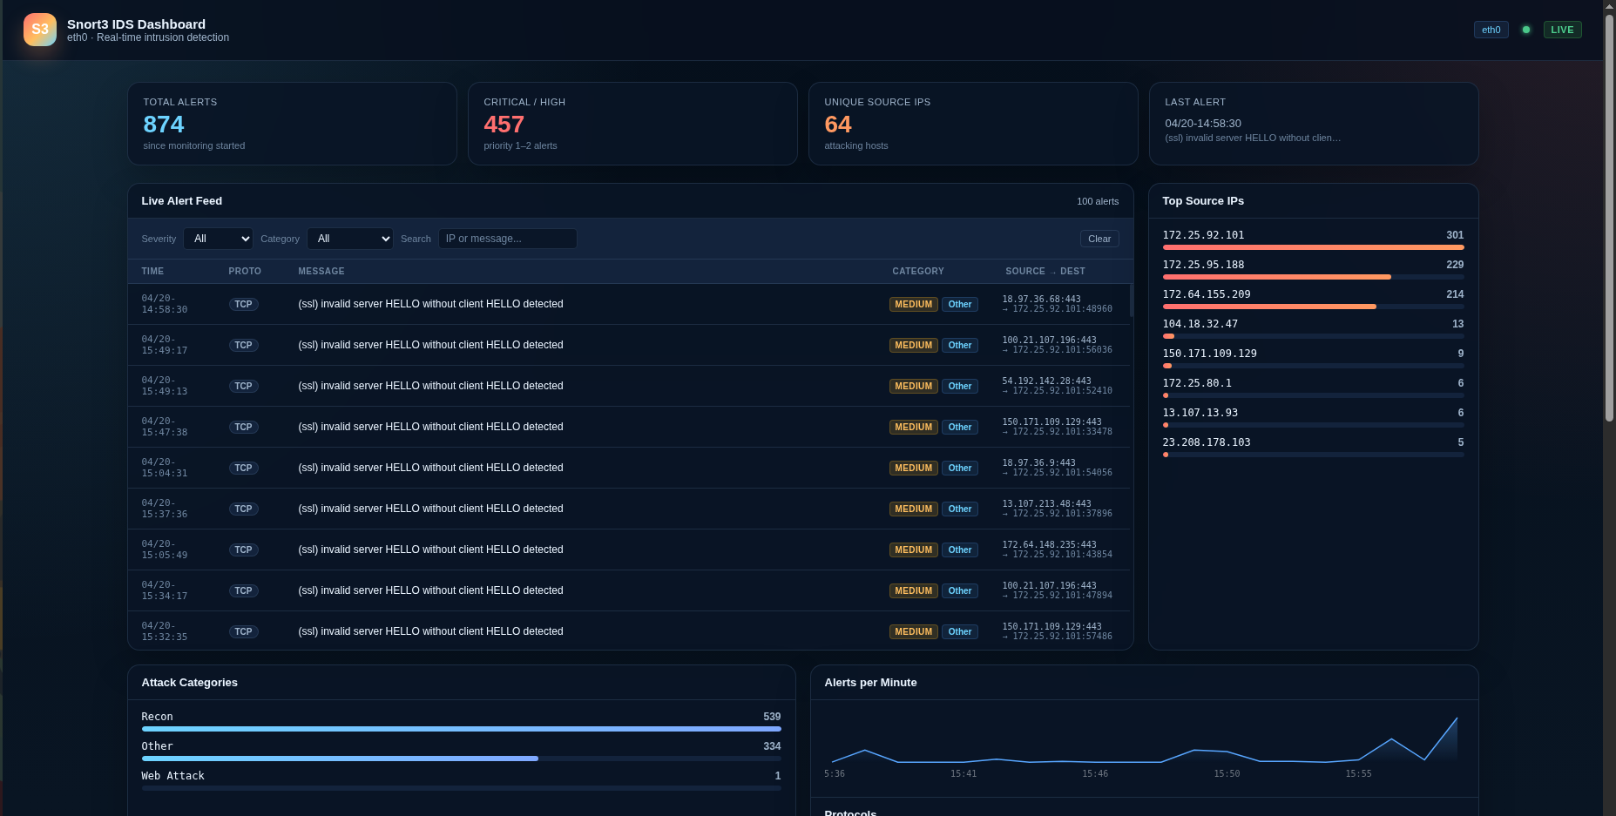This screenshot has height=816, width=1616.
Task: Click the eth0 interface badge
Action: point(1491,30)
